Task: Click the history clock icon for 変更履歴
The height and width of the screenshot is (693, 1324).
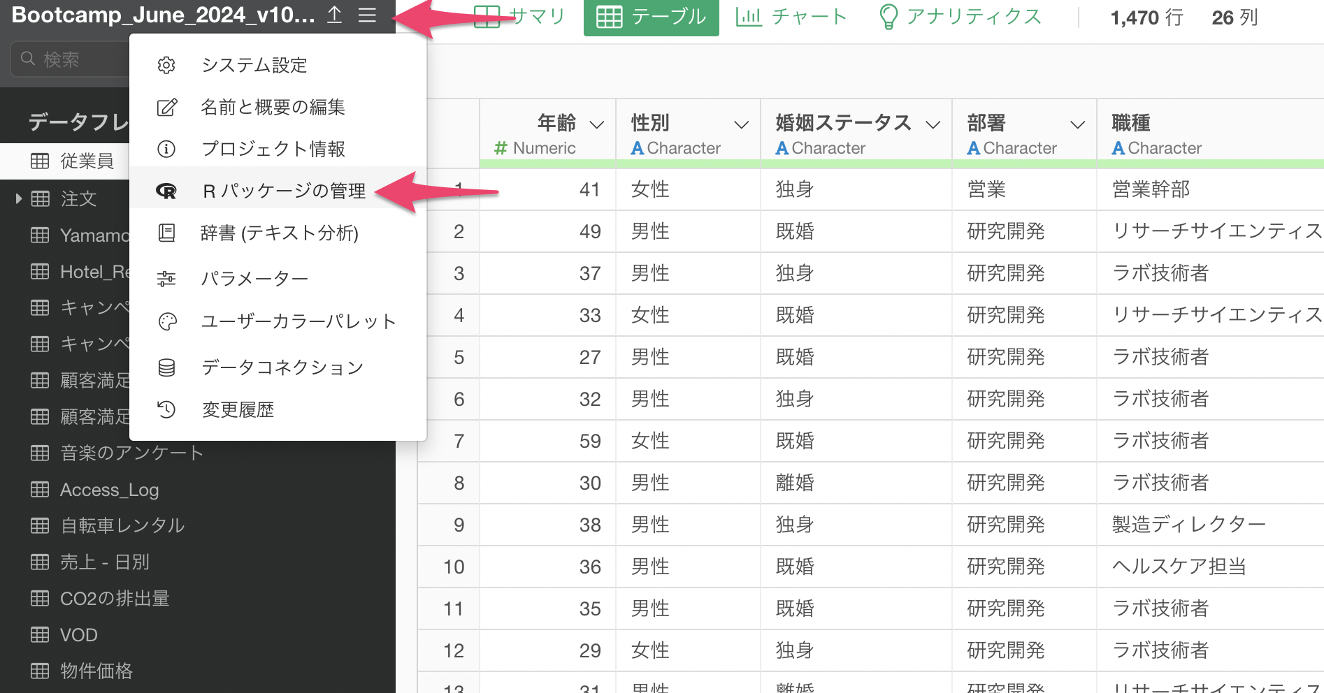Action: (166, 409)
